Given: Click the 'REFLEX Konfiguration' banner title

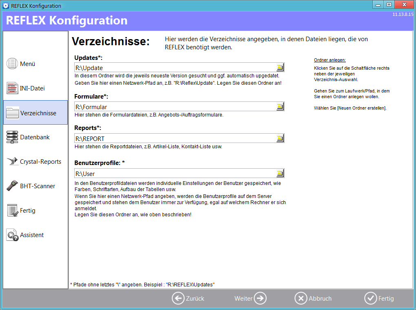Looking at the screenshot, I should coord(66,20).
